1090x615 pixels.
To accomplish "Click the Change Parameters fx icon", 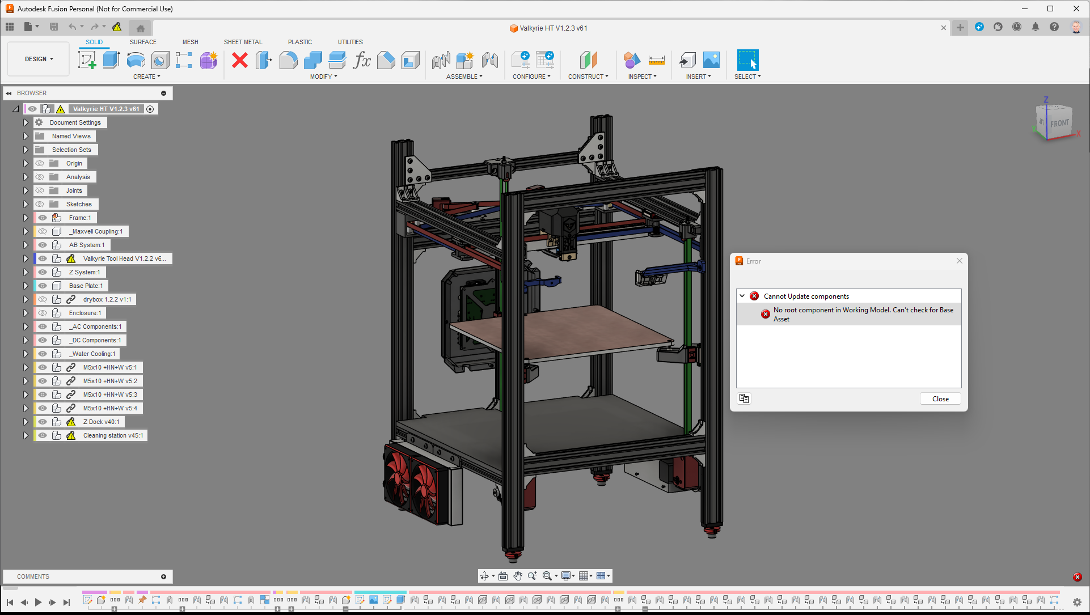I will point(361,60).
